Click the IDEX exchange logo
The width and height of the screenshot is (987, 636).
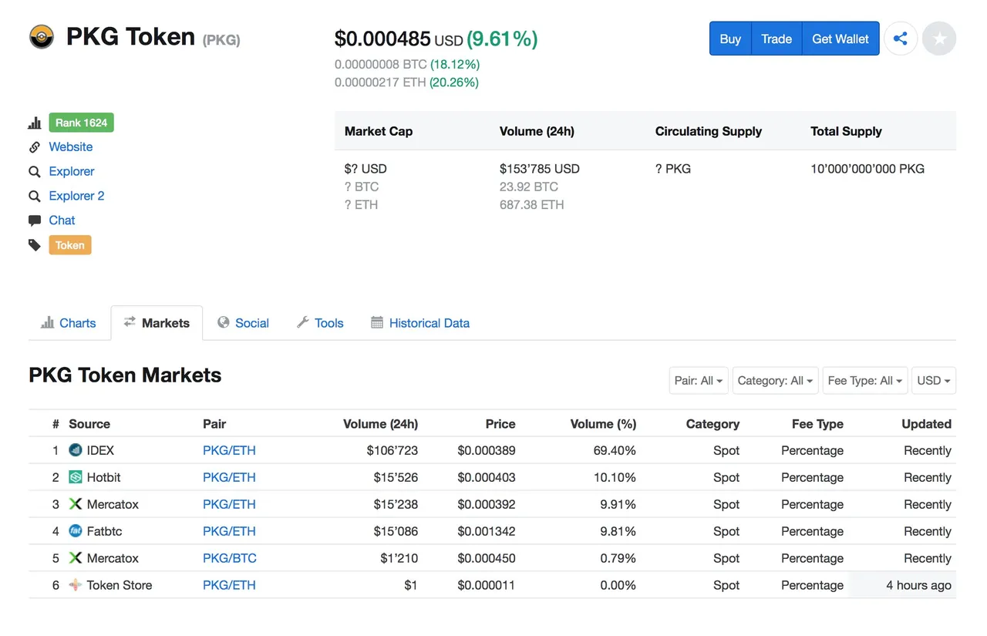(76, 450)
